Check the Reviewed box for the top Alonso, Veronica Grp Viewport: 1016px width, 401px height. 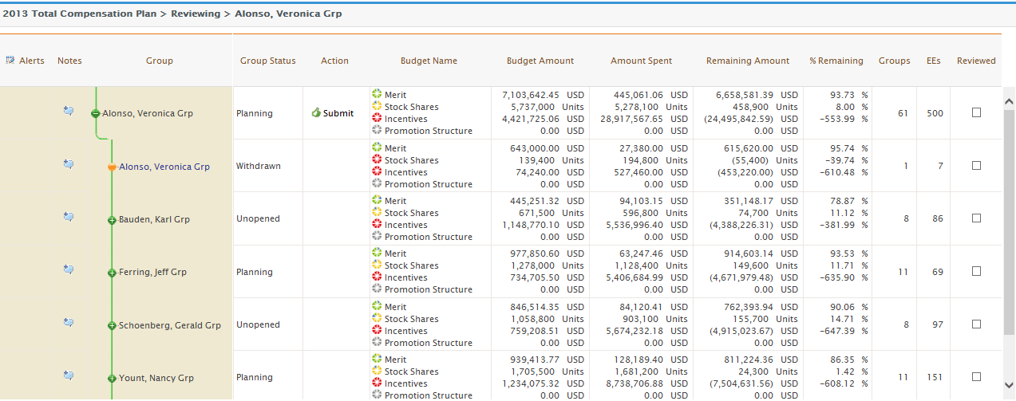[x=976, y=113]
